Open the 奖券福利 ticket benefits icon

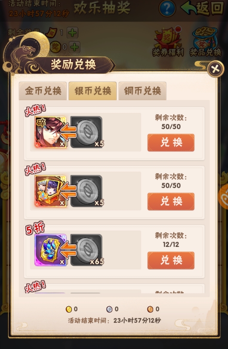168,42
